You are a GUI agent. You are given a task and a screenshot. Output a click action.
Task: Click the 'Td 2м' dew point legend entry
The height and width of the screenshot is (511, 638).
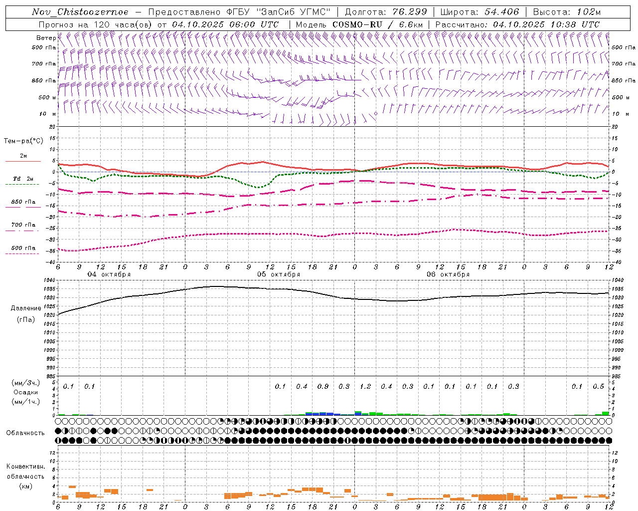point(23,179)
